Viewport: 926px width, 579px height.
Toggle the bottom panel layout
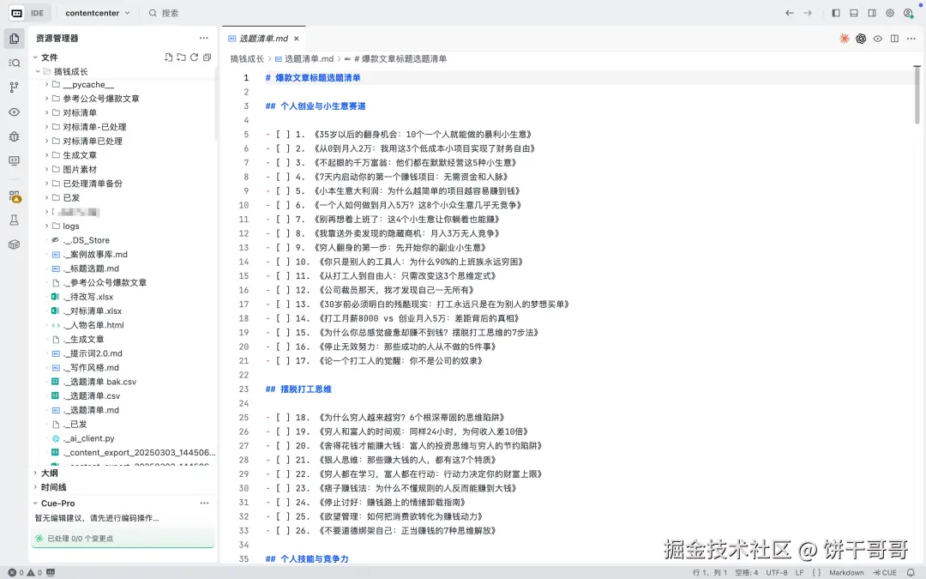click(x=854, y=13)
